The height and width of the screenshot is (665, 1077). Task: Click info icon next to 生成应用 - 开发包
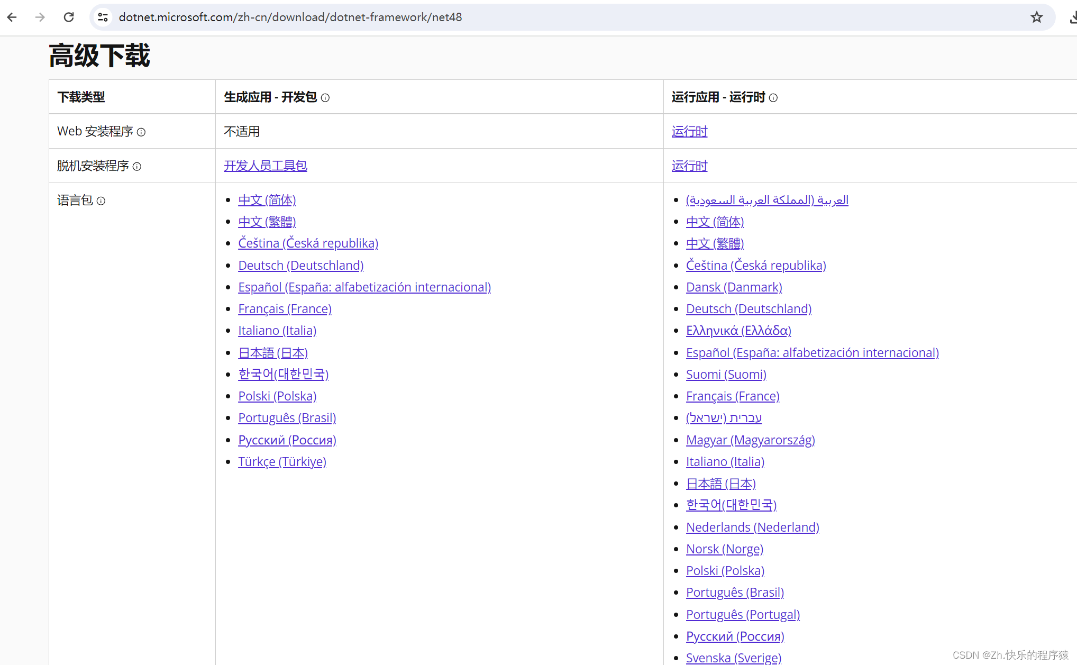[325, 98]
